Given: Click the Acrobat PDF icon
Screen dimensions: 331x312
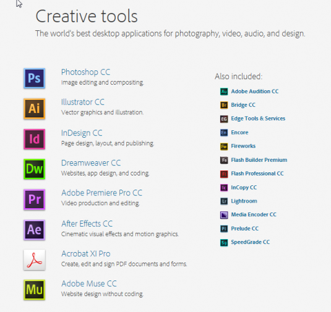Looking at the screenshot, I should (35, 259).
